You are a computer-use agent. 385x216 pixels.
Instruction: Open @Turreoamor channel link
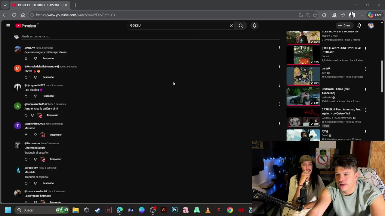32,143
